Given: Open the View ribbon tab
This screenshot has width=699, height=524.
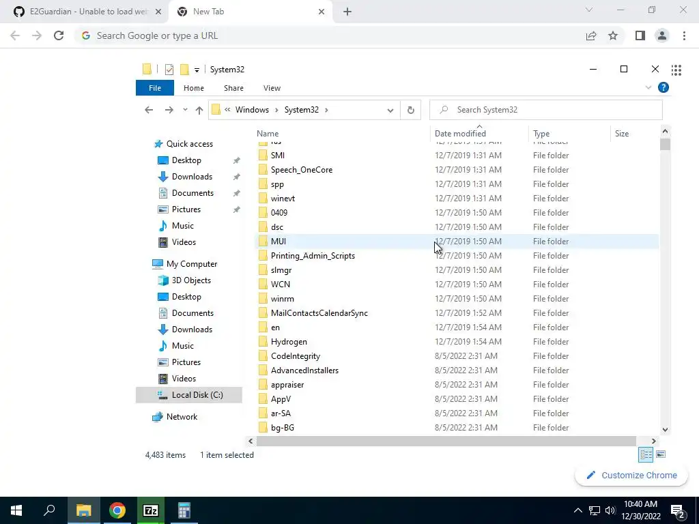Looking at the screenshot, I should [x=272, y=88].
